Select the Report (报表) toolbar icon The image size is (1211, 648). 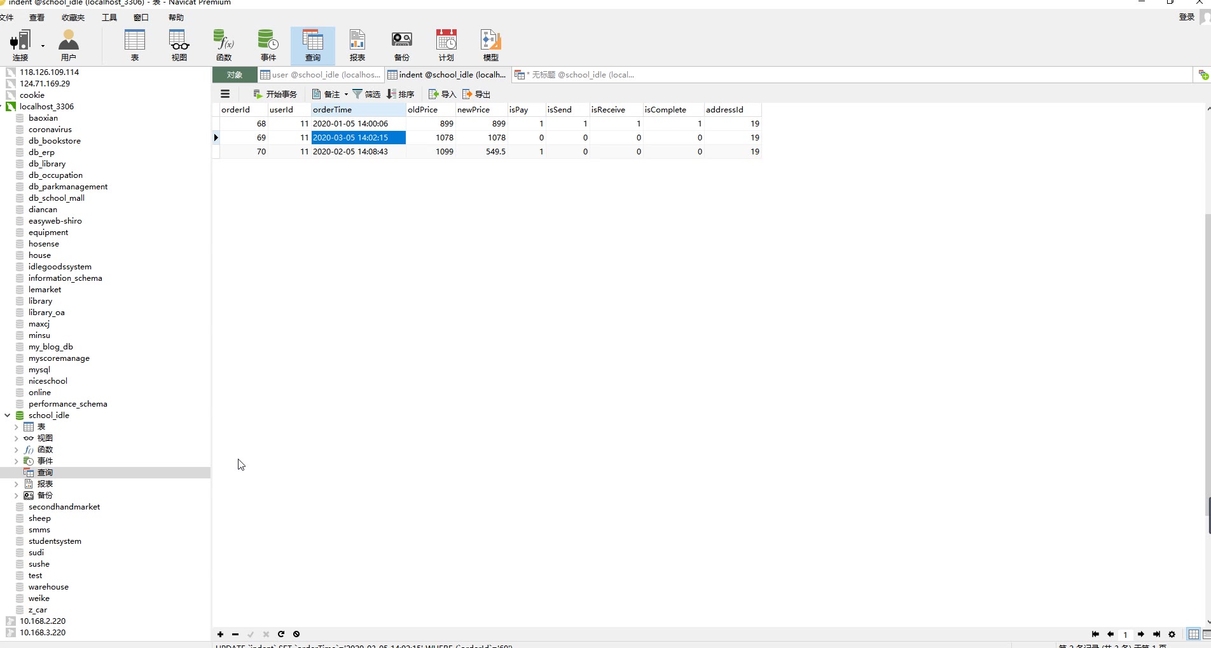pyautogui.click(x=357, y=45)
